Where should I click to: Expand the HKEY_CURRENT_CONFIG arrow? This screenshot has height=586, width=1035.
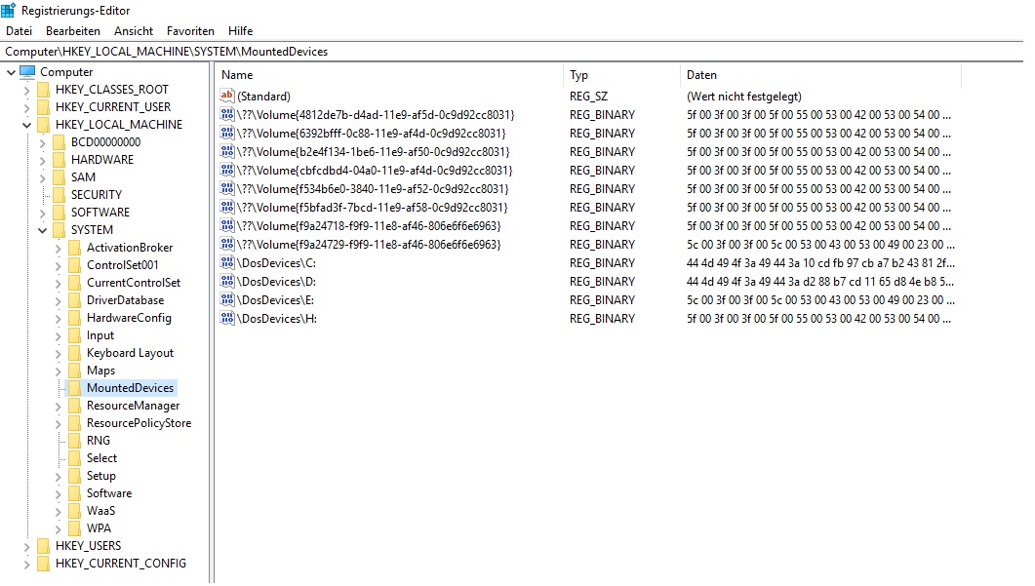pos(26,565)
